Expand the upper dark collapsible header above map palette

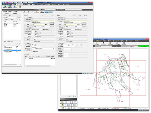pyautogui.click(x=69, y=98)
